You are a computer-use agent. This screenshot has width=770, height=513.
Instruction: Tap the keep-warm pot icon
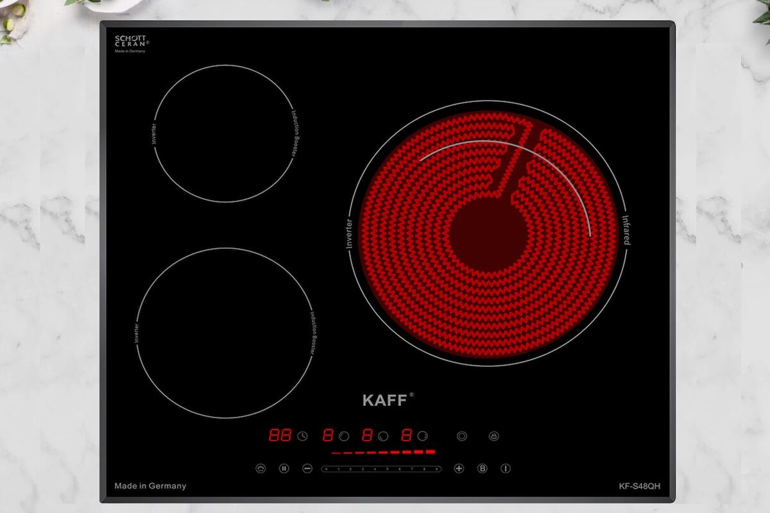click(x=261, y=468)
